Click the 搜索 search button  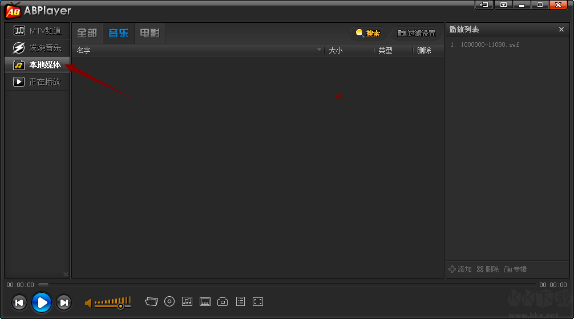click(367, 34)
